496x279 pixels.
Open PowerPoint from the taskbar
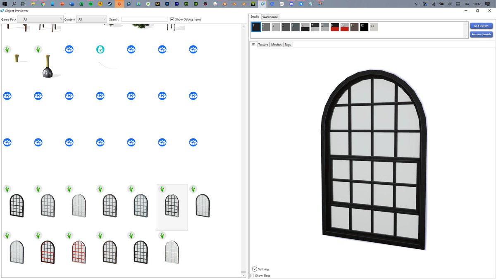coord(62,4)
